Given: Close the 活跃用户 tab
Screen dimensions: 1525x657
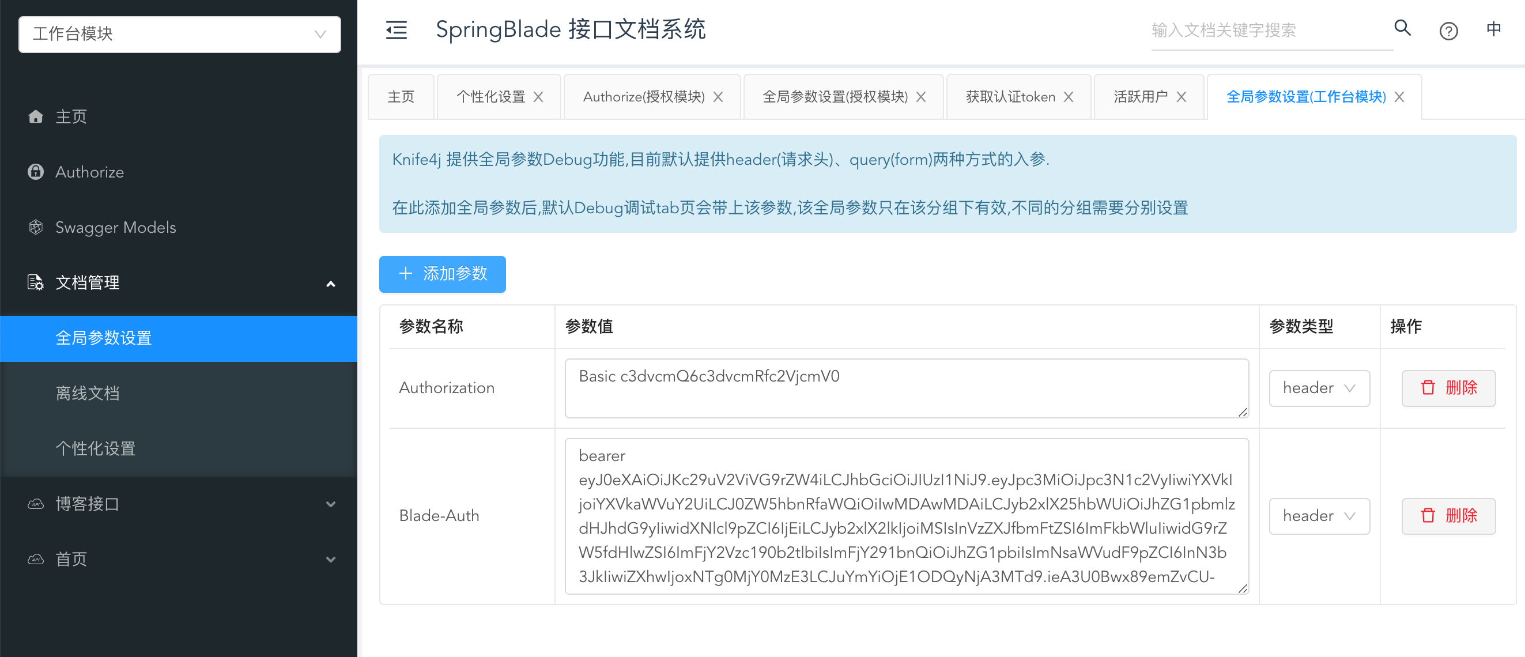Looking at the screenshot, I should 1181,97.
